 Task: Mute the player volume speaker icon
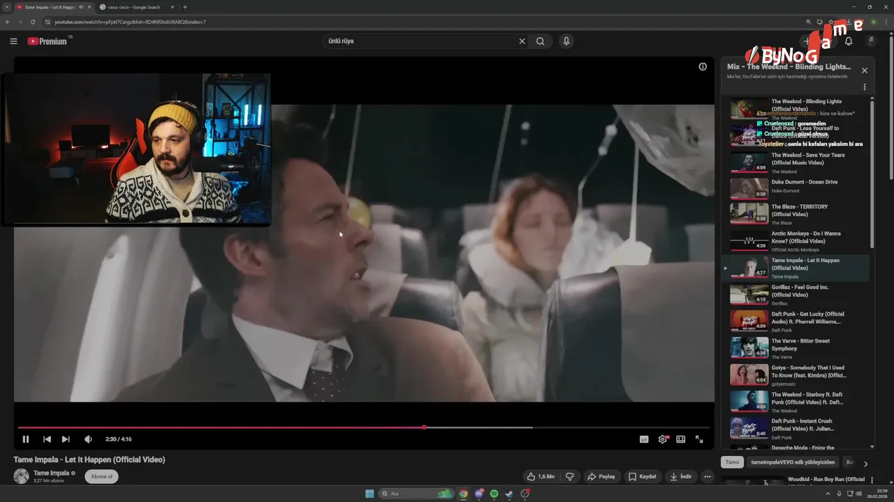pos(88,439)
